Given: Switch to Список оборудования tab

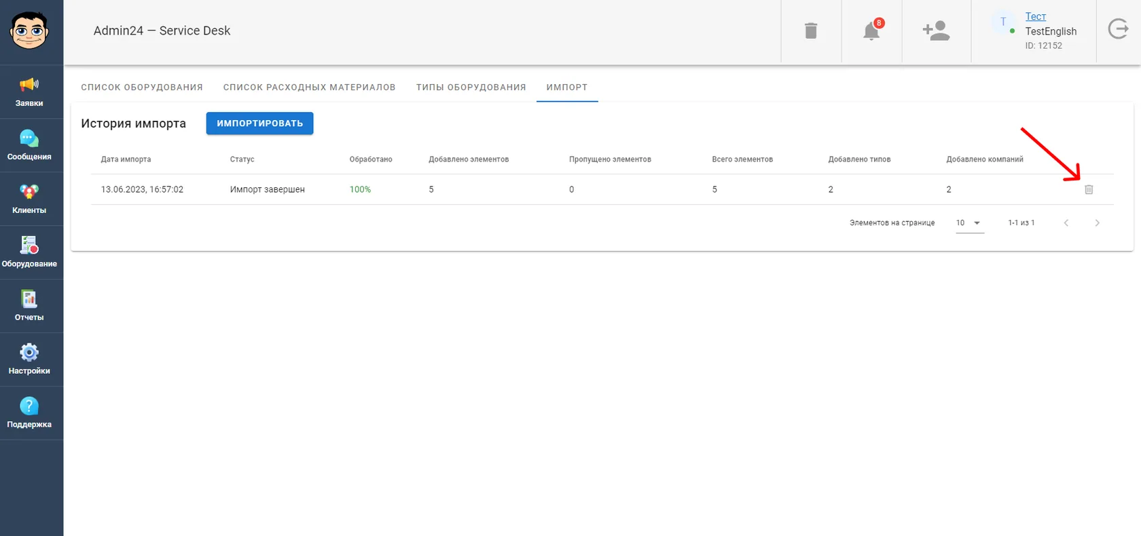Looking at the screenshot, I should [x=142, y=87].
